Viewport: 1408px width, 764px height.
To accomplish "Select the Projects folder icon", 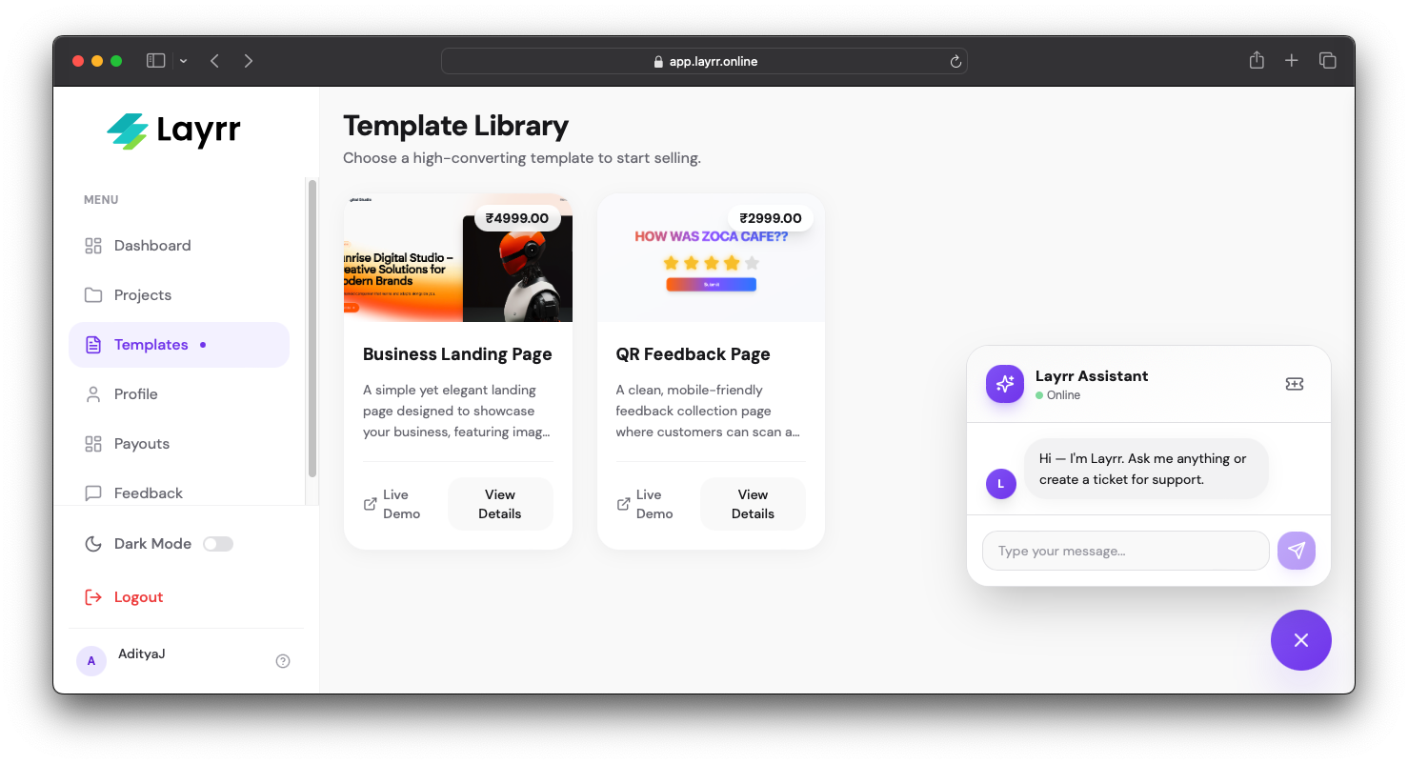I will (x=92, y=294).
